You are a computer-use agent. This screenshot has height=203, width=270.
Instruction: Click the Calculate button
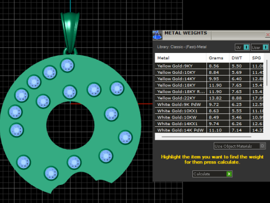tap(212, 174)
